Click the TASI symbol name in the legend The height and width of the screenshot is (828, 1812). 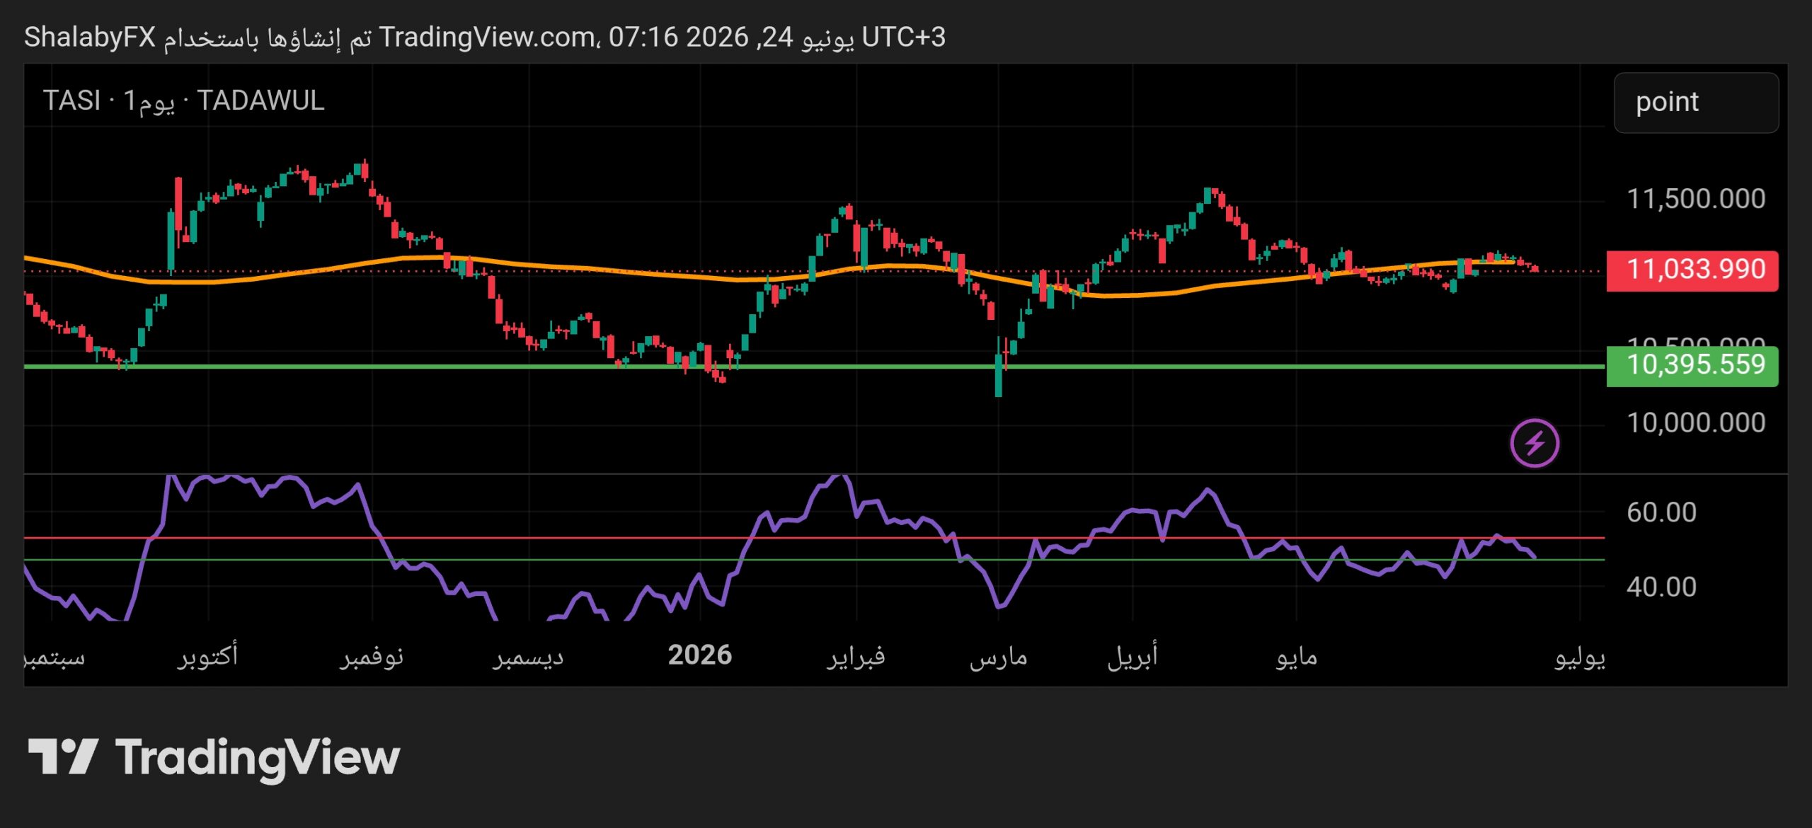click(71, 101)
